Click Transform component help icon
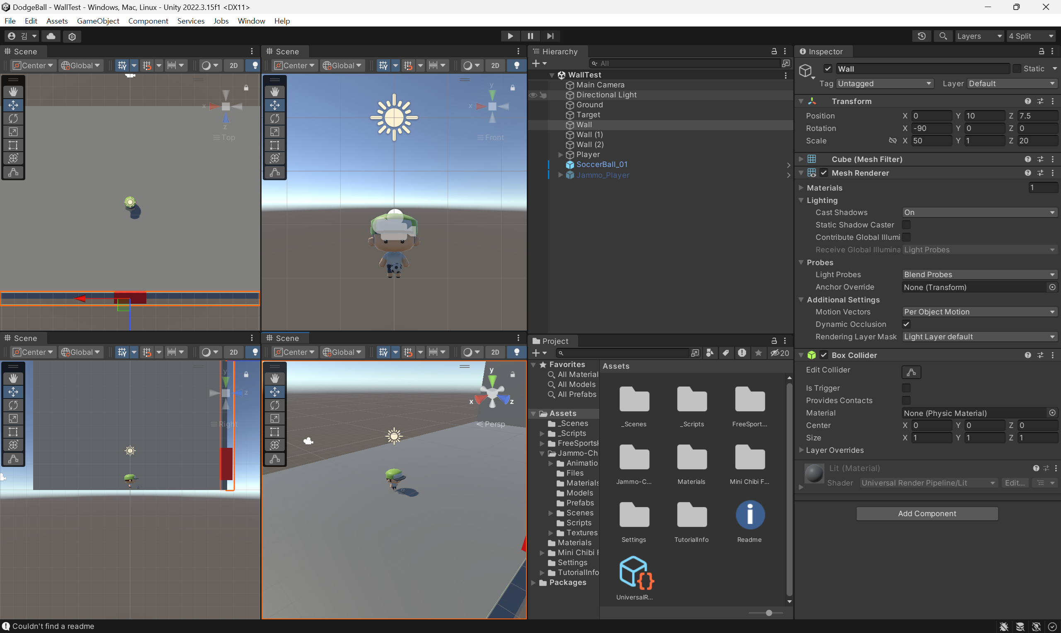1061x633 pixels. [1027, 101]
